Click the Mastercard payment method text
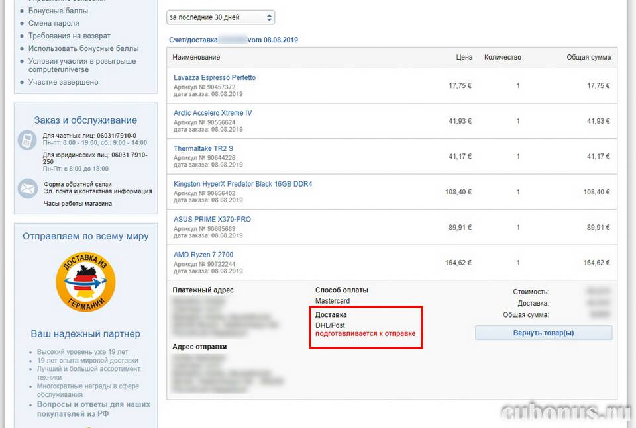The height and width of the screenshot is (428, 636). (332, 301)
